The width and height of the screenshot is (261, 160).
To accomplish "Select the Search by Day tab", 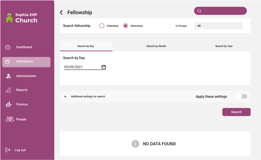I will point(86,46).
